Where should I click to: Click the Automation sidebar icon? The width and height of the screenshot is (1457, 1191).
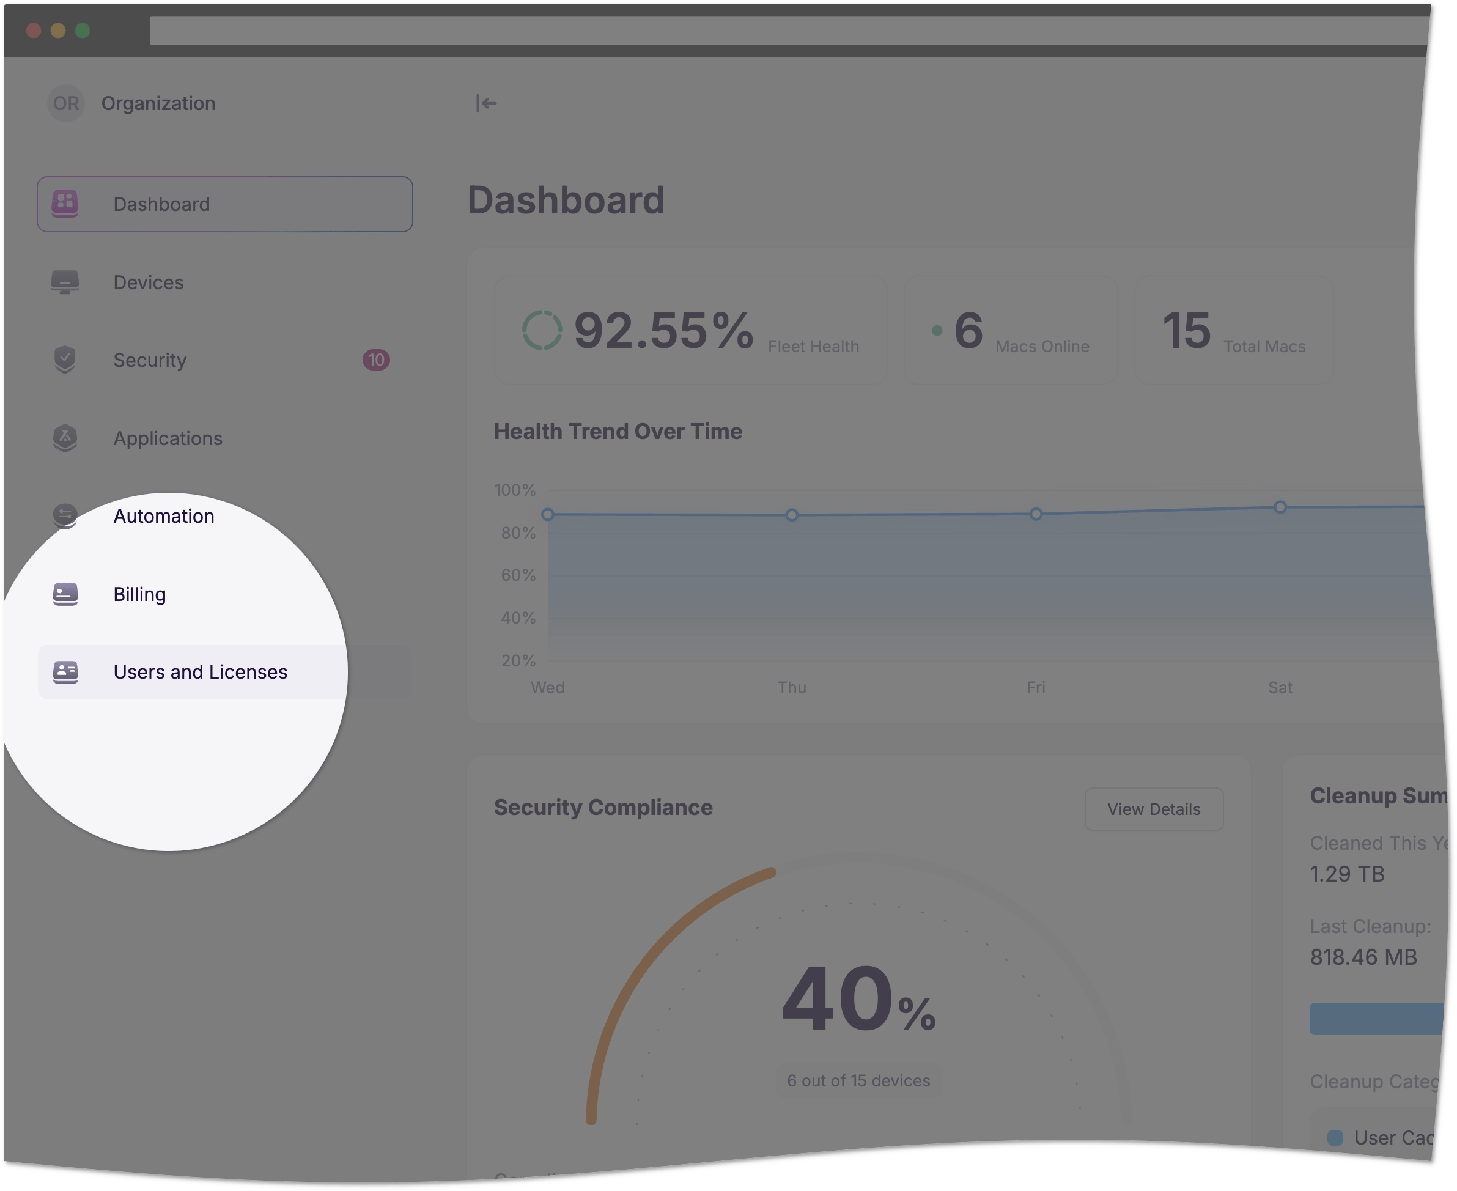[x=65, y=516]
